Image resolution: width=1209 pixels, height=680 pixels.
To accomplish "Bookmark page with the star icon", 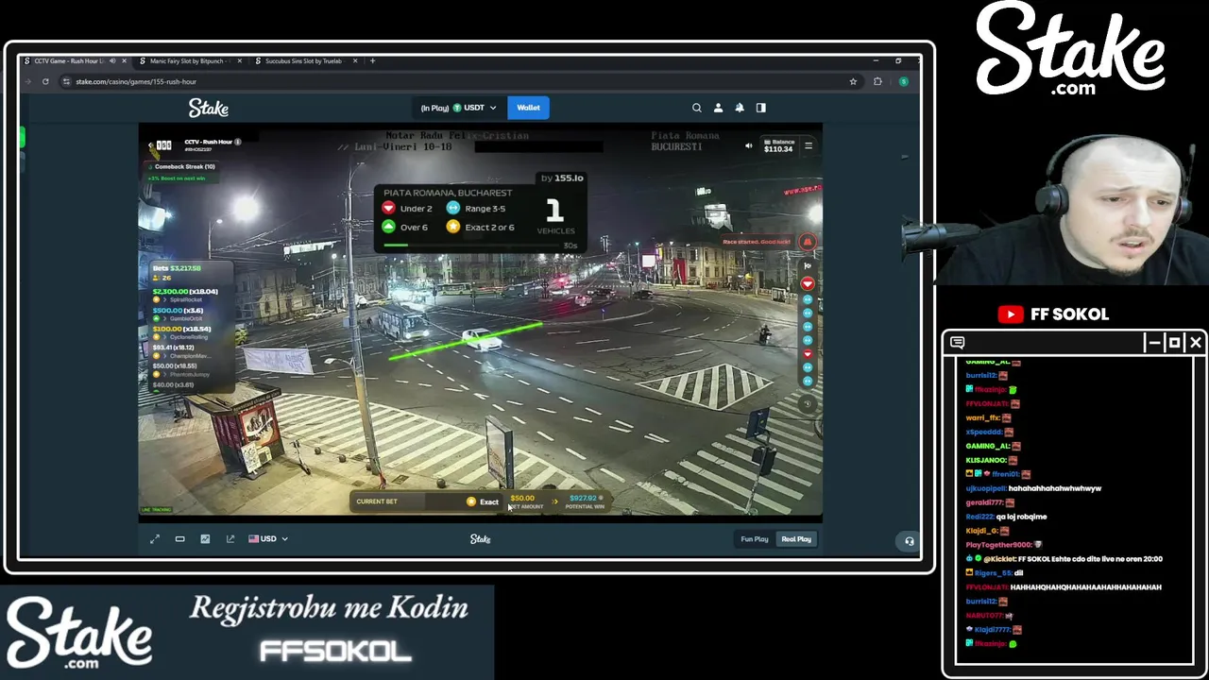I will pyautogui.click(x=853, y=82).
